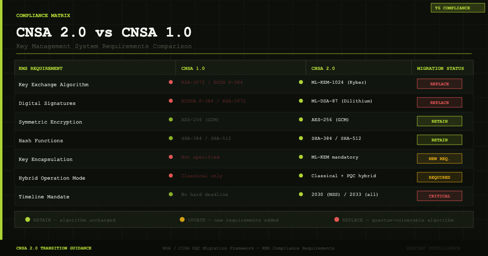The width and height of the screenshot is (488, 256).
Task: Click Classical + PQC hybrid cell text
Action: (x=344, y=176)
